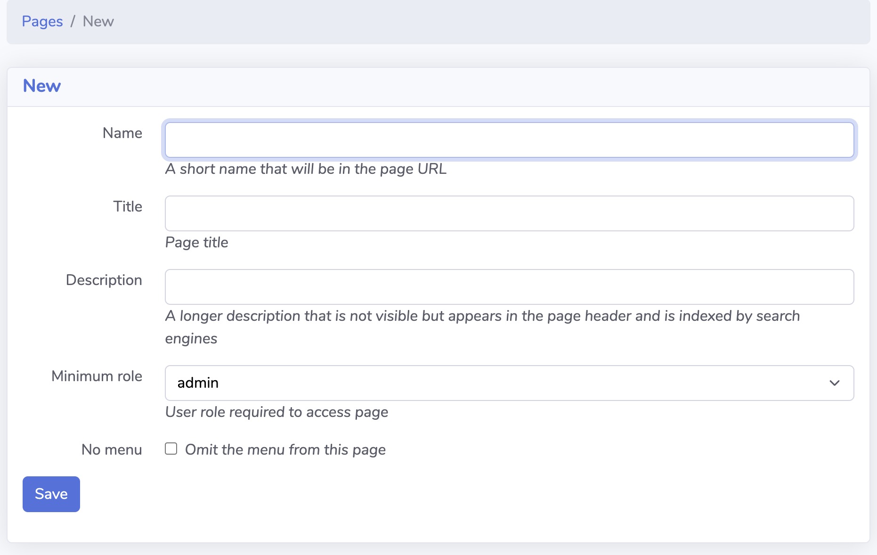Click the Minimum role label

coord(97,376)
